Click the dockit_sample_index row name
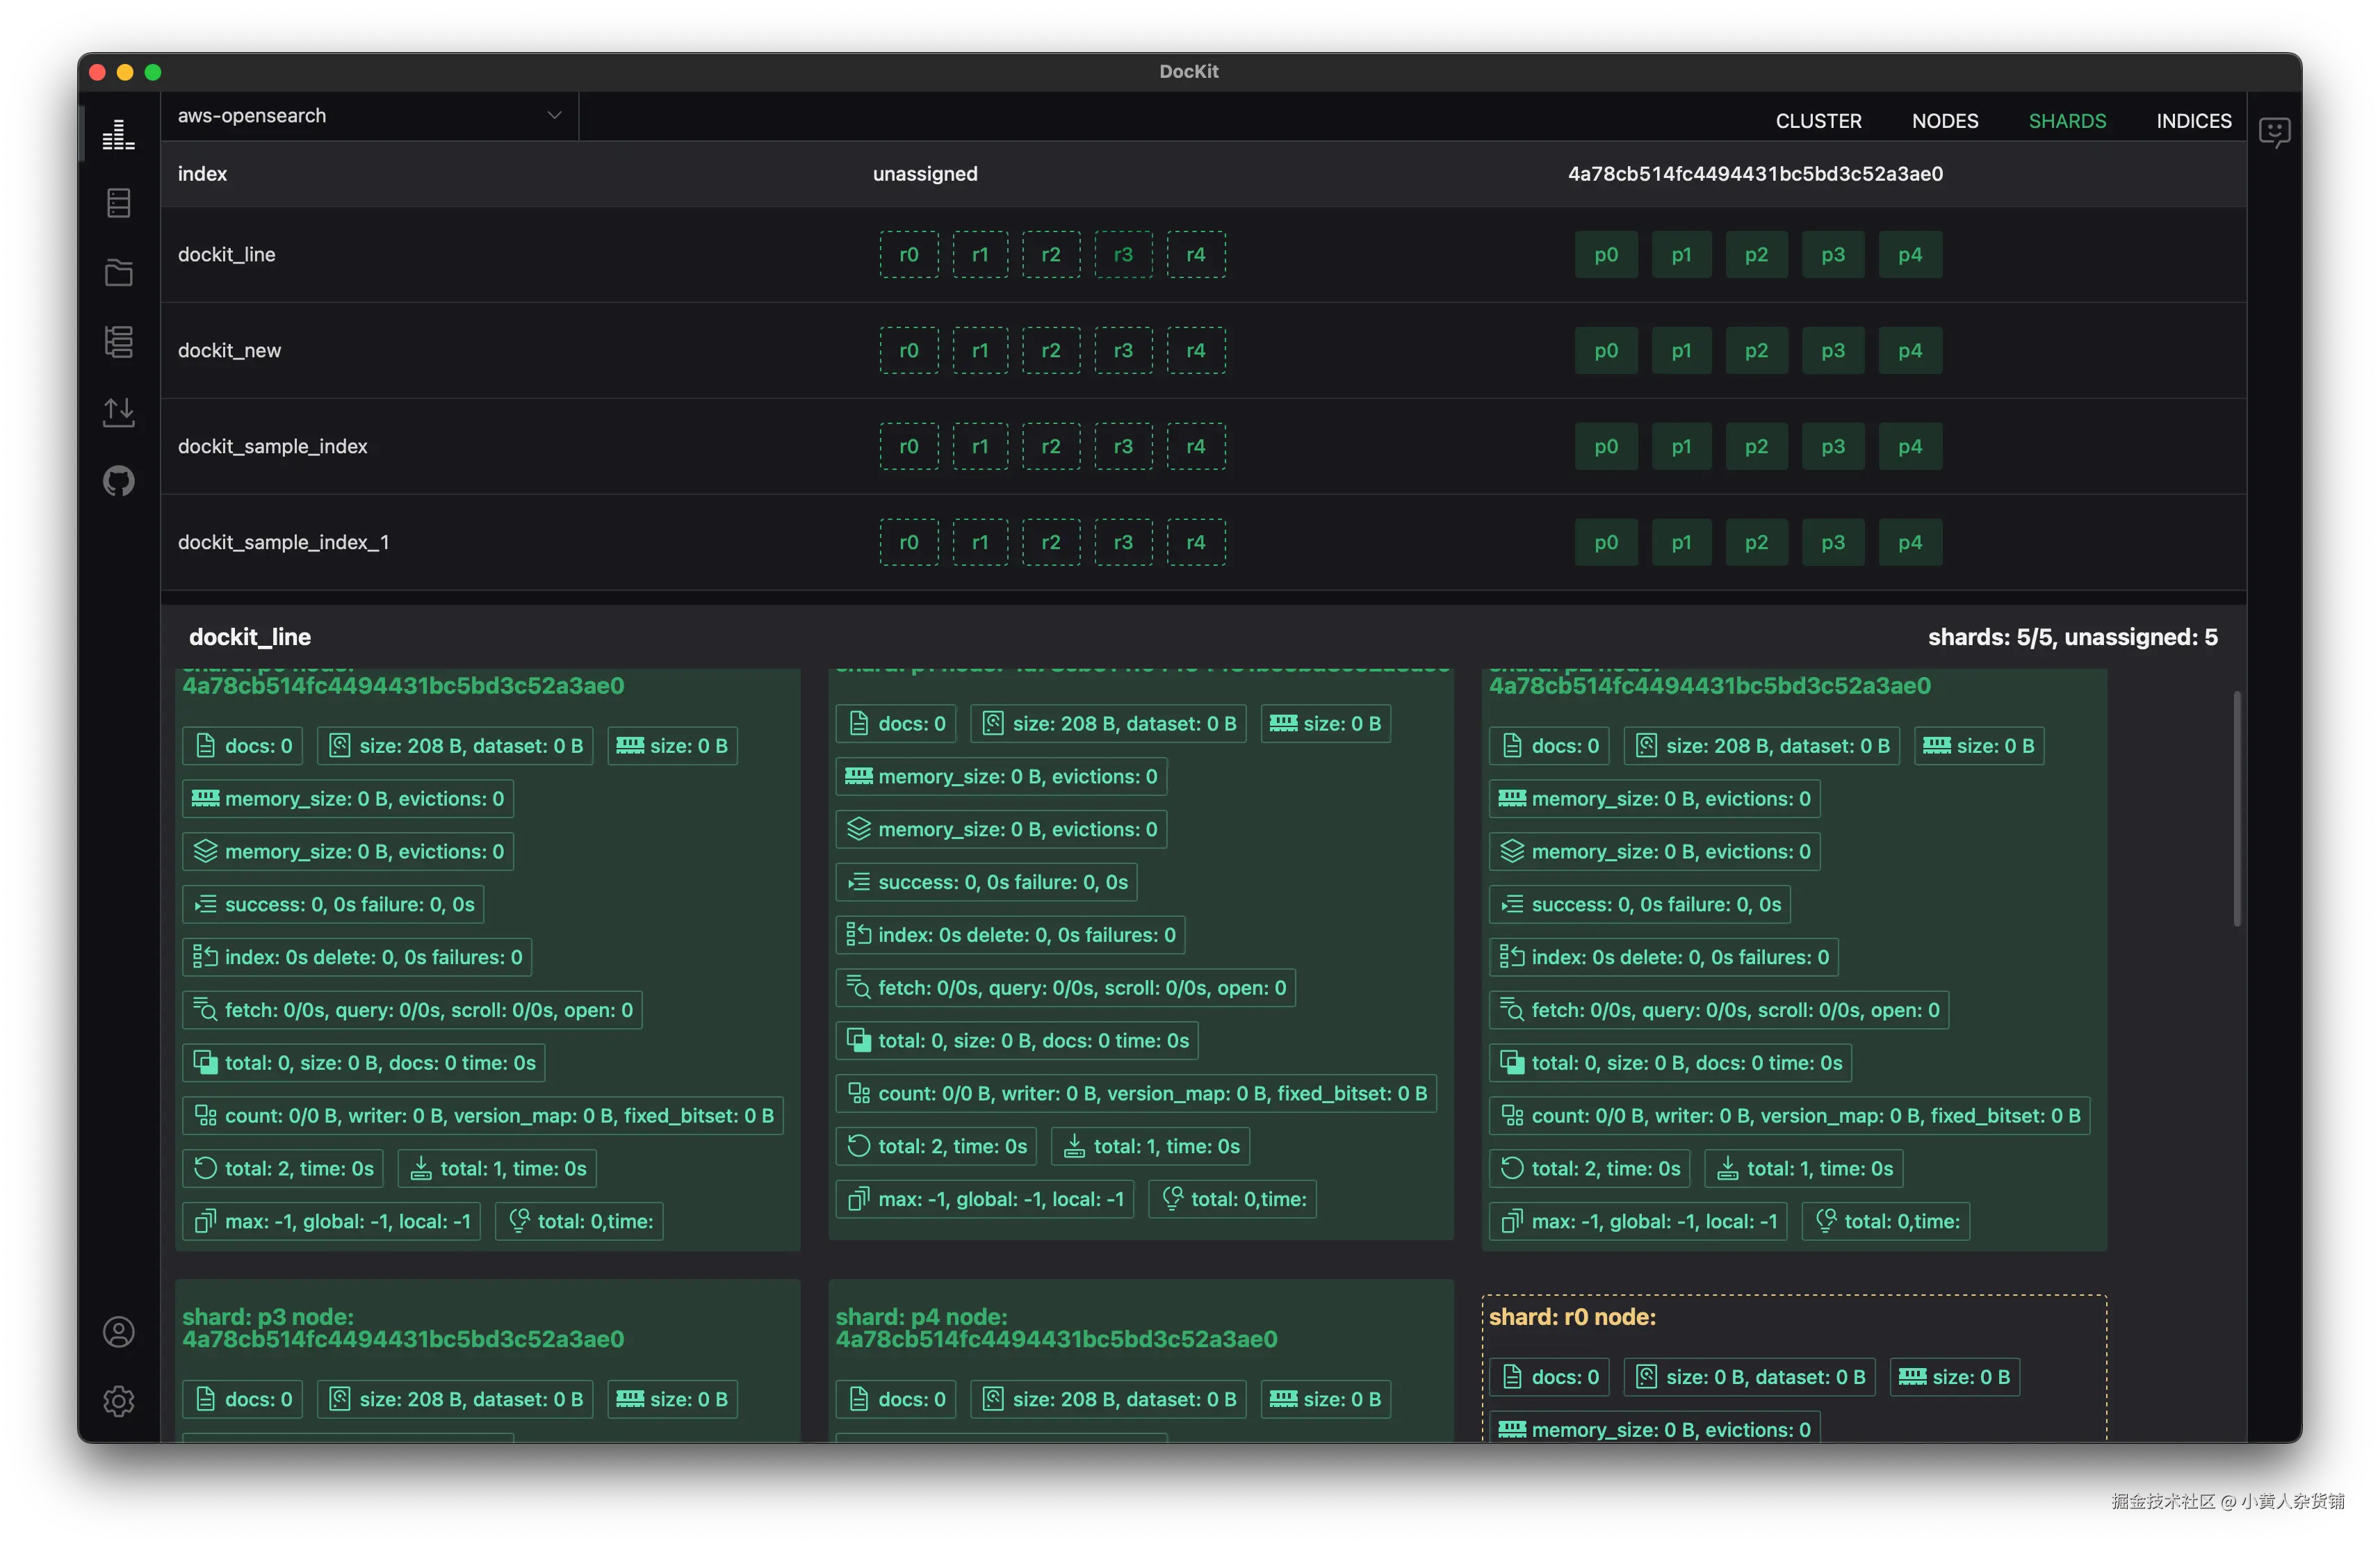2380x1546 pixels. 273,447
